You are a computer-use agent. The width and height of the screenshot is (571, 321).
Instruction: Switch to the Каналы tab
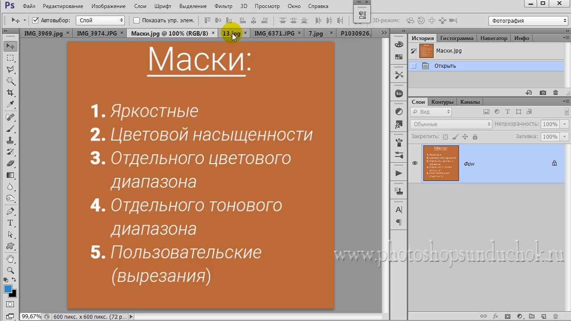(470, 102)
